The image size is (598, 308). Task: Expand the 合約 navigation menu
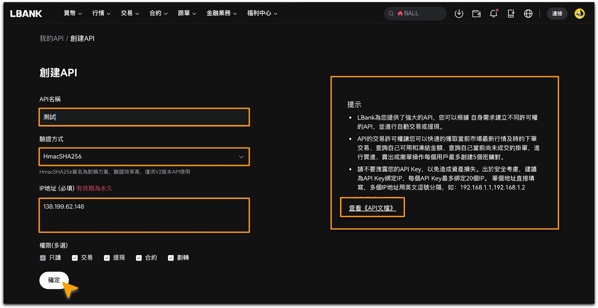158,13
